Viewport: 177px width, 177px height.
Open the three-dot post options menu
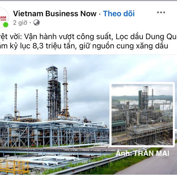(x=161, y=12)
